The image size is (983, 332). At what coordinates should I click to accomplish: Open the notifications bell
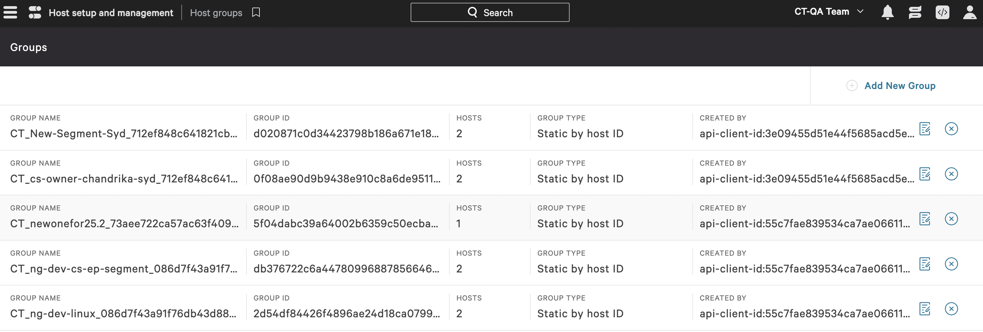[888, 12]
